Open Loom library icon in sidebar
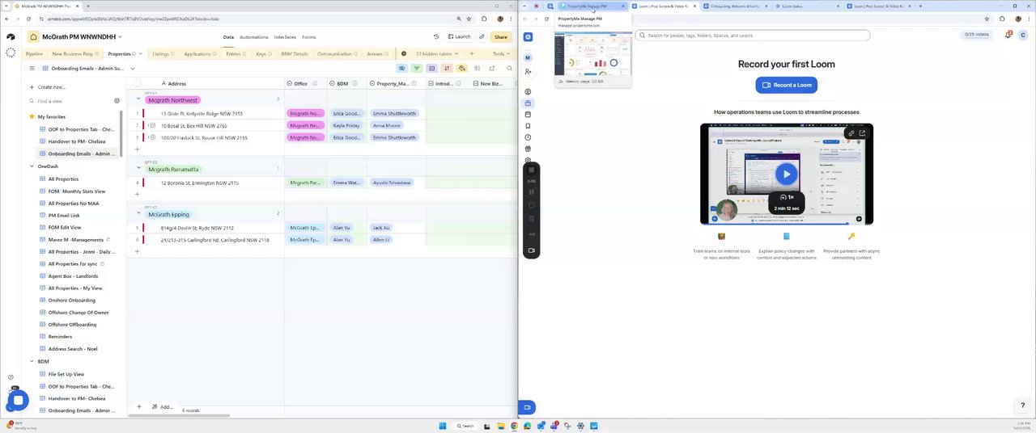The width and height of the screenshot is (1036, 433). [528, 103]
